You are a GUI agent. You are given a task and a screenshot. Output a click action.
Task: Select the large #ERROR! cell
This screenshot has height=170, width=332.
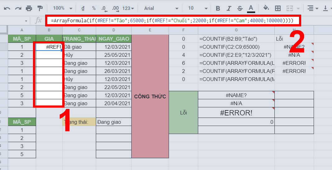pyautogui.click(x=236, y=113)
